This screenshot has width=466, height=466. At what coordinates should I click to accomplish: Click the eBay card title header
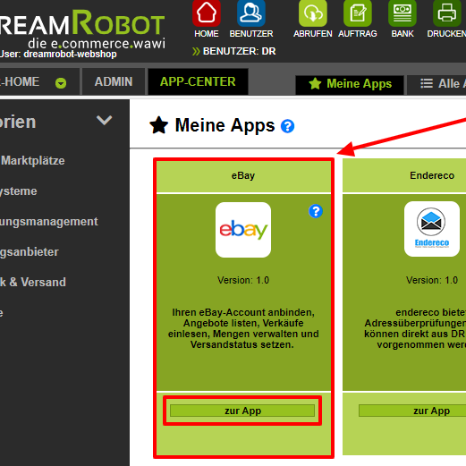pyautogui.click(x=243, y=176)
